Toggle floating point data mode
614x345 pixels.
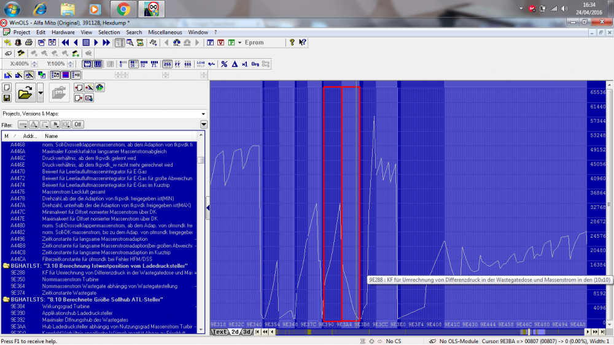pyautogui.click(x=154, y=64)
